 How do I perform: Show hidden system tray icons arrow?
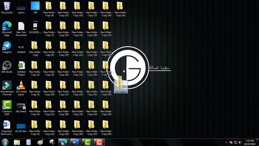226,142
